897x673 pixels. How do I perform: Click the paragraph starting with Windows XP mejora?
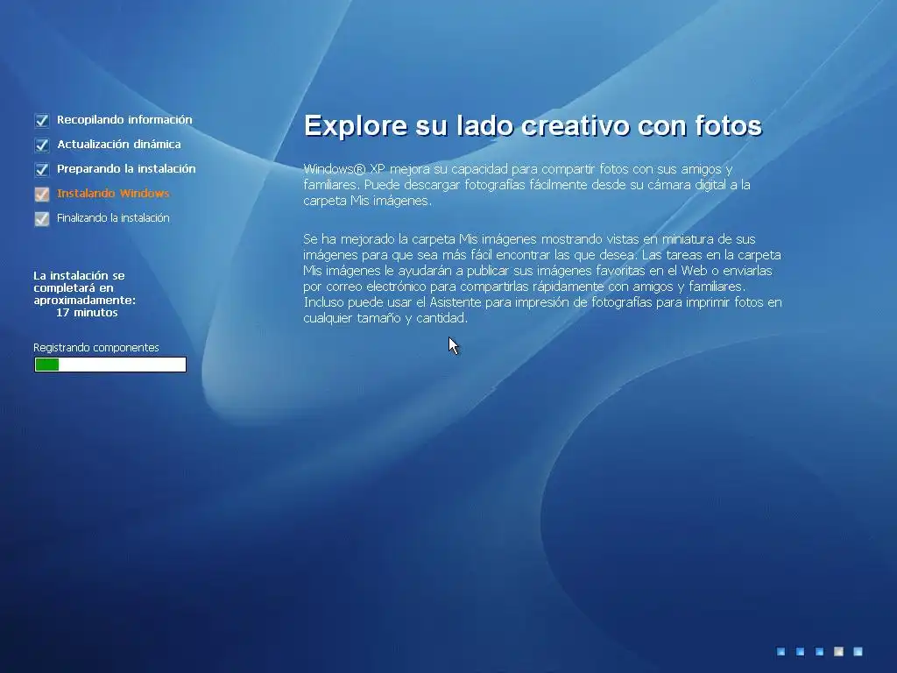pos(526,184)
